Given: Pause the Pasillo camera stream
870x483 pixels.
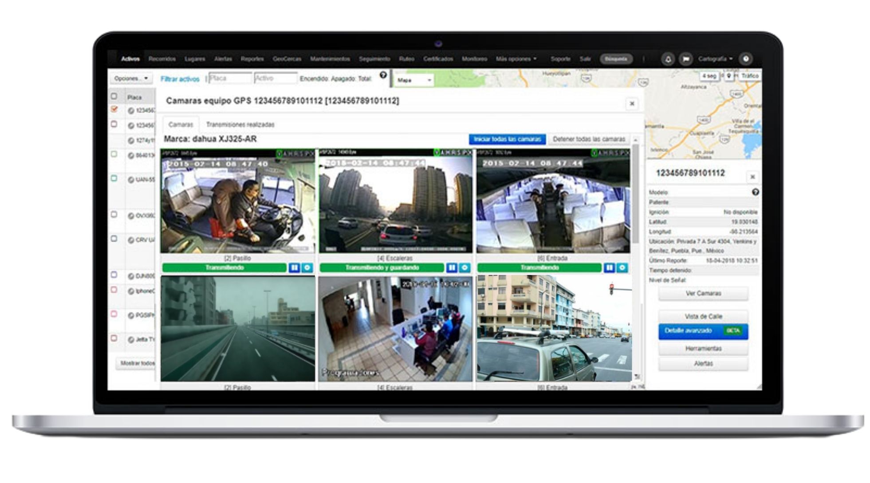Looking at the screenshot, I should (x=293, y=268).
